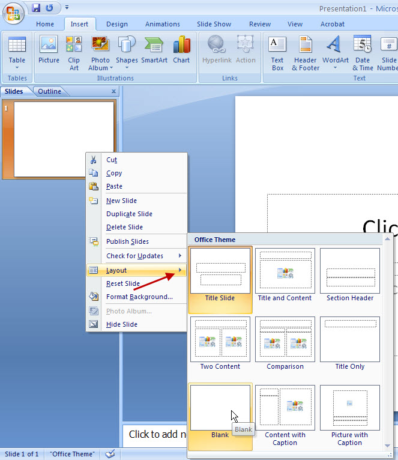This screenshot has height=460, width=398.
Task: Click the Office Button orb
Action: tap(13, 13)
